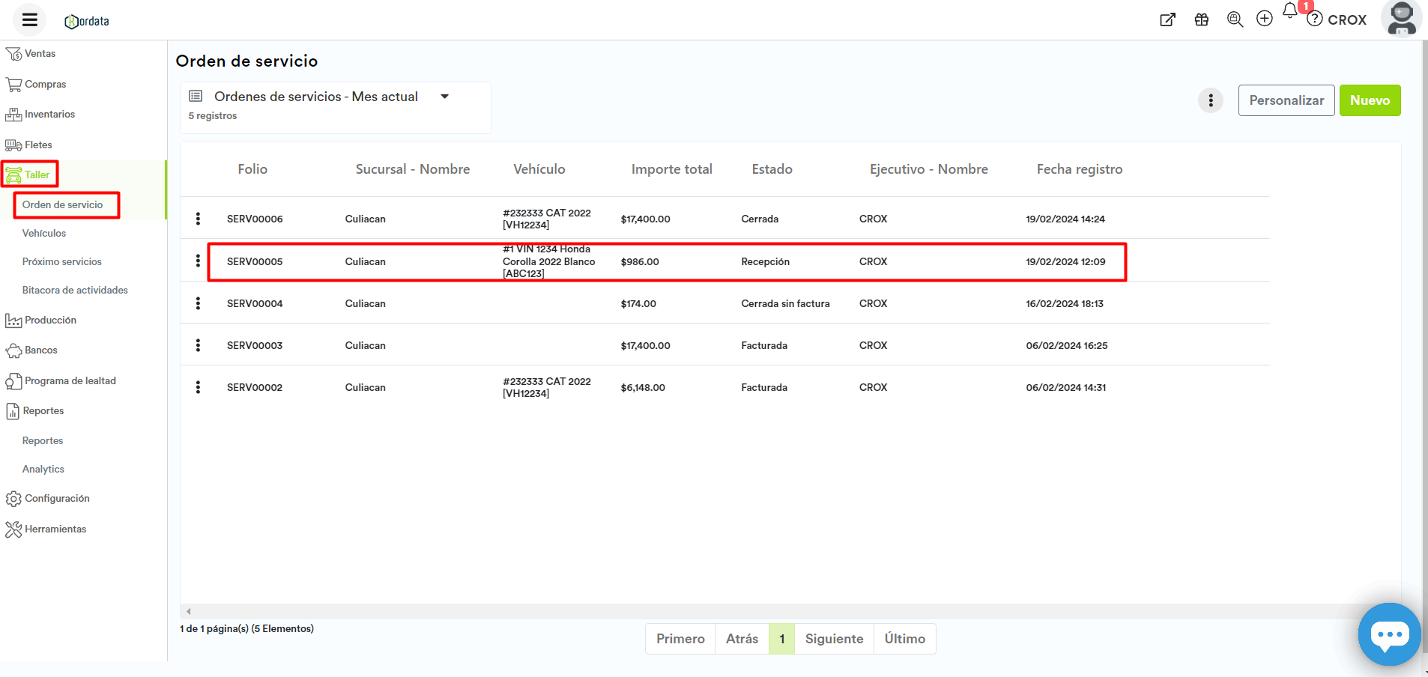Open the hamburger menu icon
1428x677 pixels.
tap(30, 20)
